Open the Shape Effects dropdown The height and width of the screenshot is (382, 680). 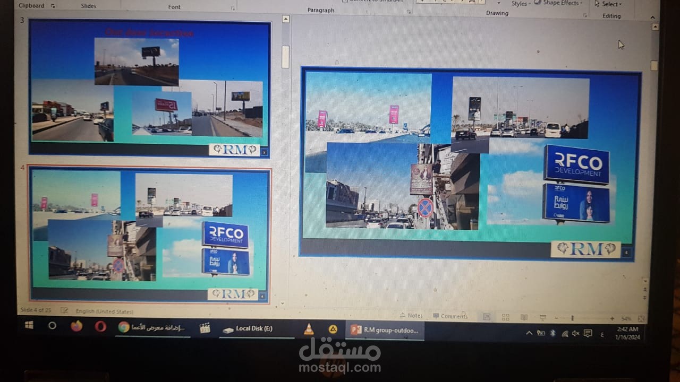coord(559,3)
